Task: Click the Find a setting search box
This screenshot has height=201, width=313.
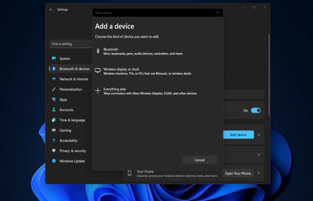Action: pyautogui.click(x=71, y=44)
